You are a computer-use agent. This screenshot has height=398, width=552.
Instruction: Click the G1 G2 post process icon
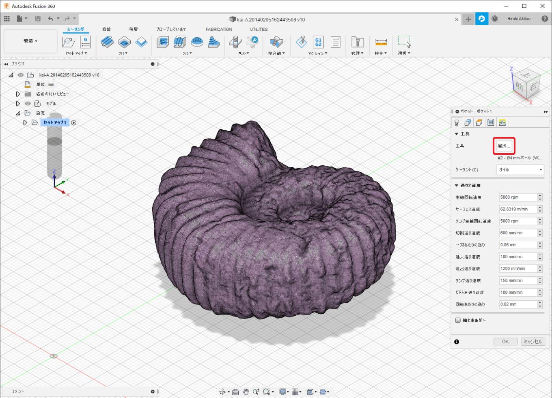pyautogui.click(x=318, y=42)
